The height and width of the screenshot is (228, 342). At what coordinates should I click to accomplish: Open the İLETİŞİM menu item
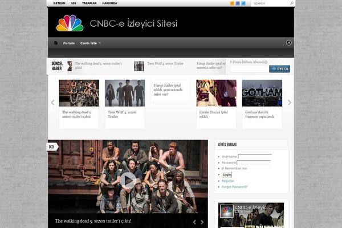click(59, 3)
